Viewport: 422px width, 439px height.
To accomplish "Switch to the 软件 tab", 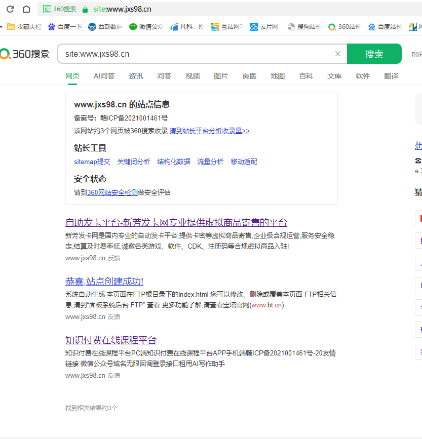I will 363,76.
